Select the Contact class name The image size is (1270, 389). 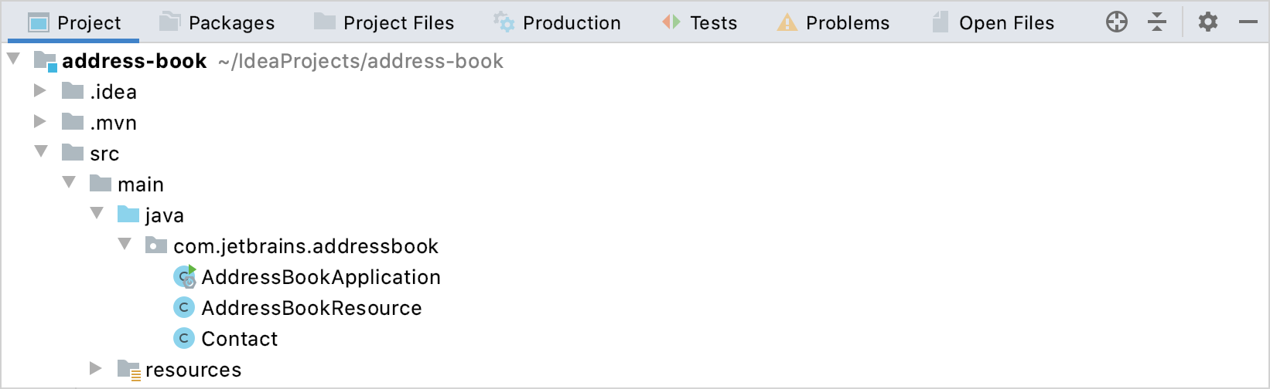[240, 339]
